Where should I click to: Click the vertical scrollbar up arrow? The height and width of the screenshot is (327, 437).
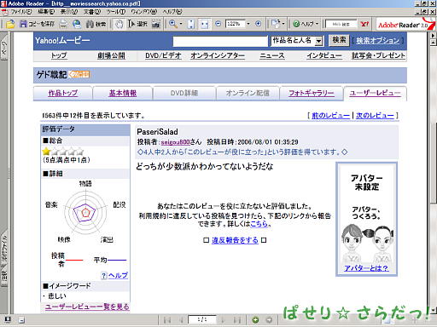(x=433, y=43)
